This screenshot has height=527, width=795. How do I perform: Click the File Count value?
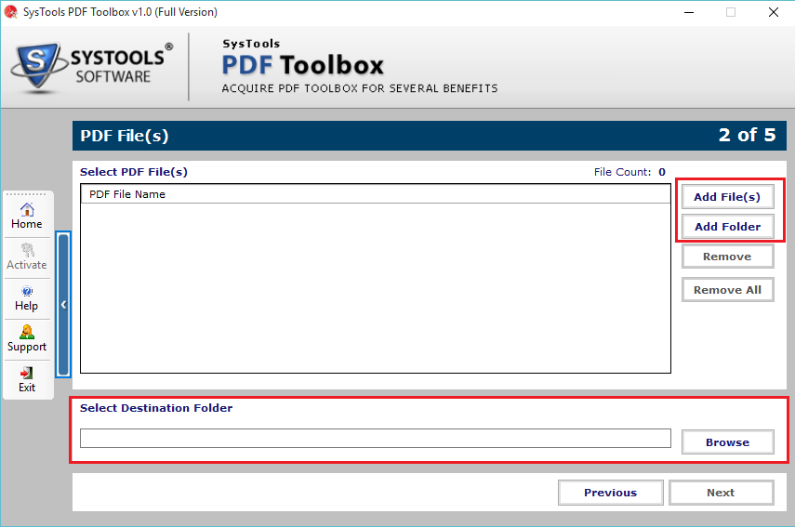click(662, 172)
